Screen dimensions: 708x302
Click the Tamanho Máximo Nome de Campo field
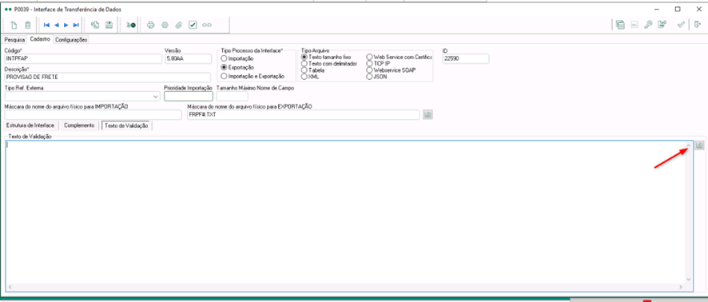(x=232, y=96)
